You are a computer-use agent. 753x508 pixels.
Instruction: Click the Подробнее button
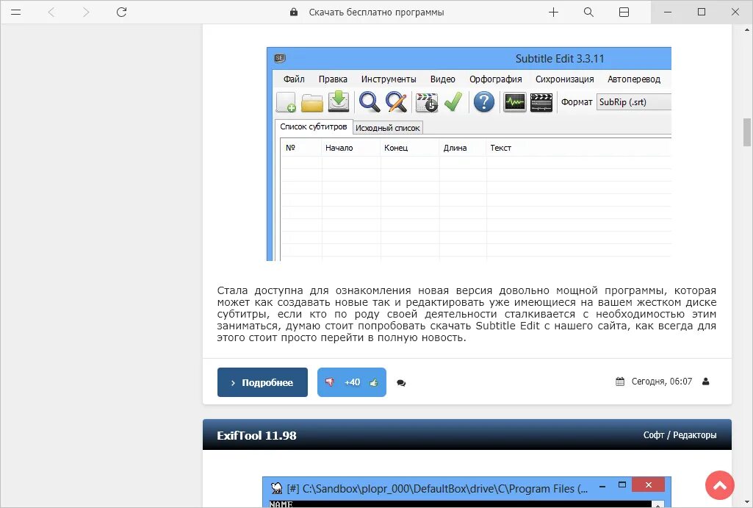pos(262,382)
